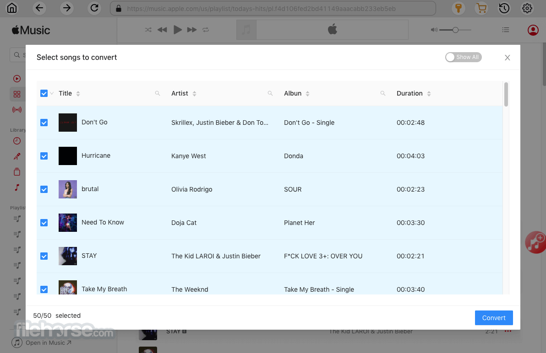Click album text Donda
This screenshot has width=546, height=353.
point(294,156)
